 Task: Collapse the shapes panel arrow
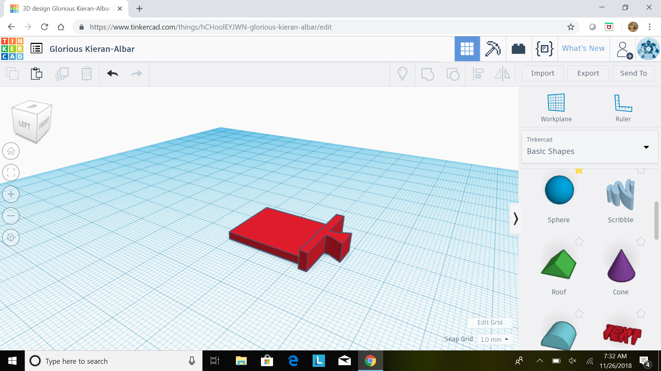pos(515,218)
